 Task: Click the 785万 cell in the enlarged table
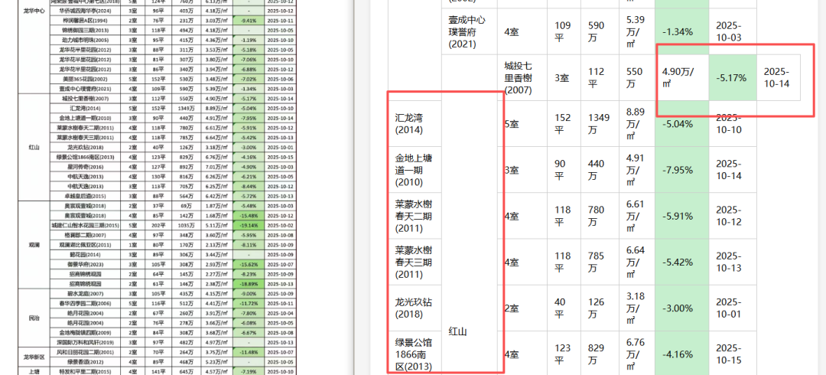[x=600, y=262]
